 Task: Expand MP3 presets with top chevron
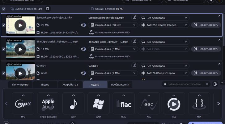pyautogui.click(x=23, y=95)
